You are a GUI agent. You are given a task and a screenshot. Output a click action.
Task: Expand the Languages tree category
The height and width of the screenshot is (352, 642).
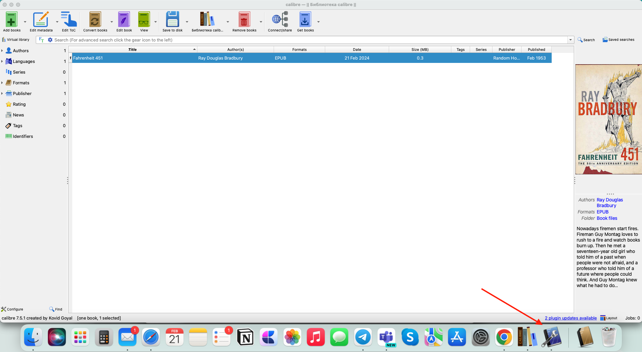2,62
